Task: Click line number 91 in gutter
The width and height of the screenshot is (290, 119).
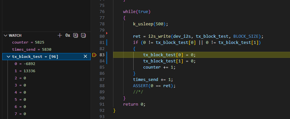Action: pyautogui.click(x=102, y=104)
